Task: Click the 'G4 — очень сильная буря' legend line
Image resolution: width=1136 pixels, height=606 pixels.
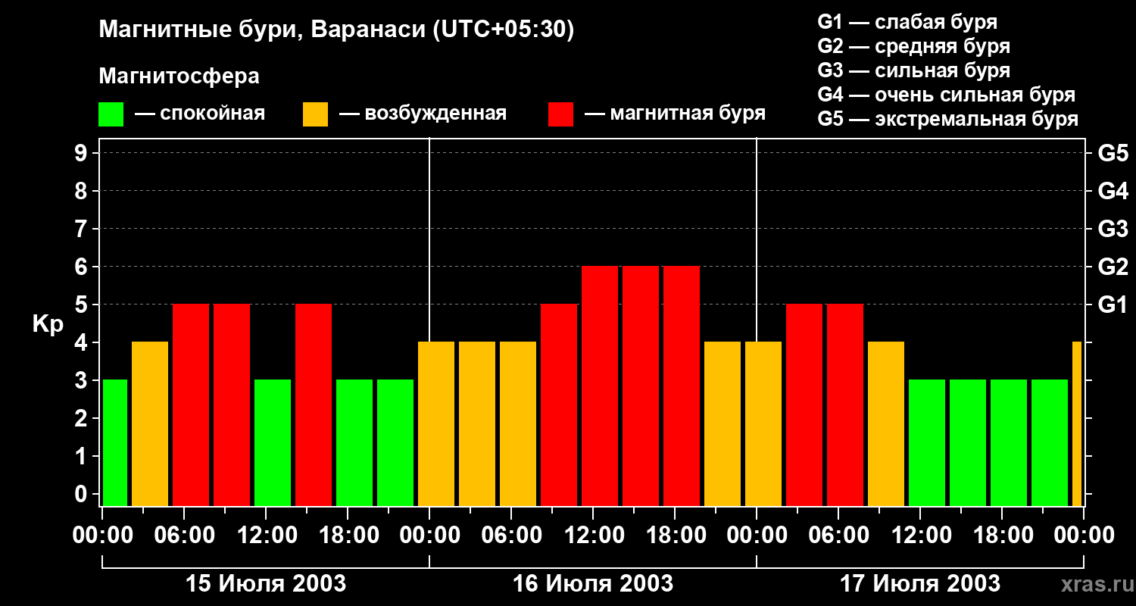Action: coord(947,95)
